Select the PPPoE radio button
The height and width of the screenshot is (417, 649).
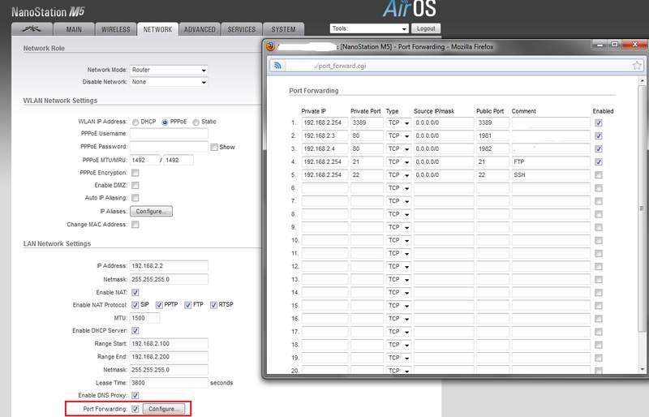pyautogui.click(x=165, y=123)
